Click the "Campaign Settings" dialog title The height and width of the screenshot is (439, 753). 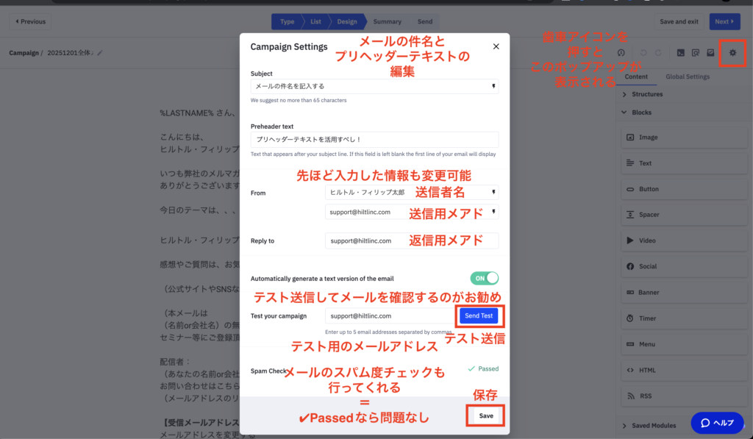coord(288,46)
